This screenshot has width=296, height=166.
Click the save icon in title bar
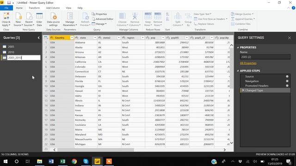pos(9,3)
